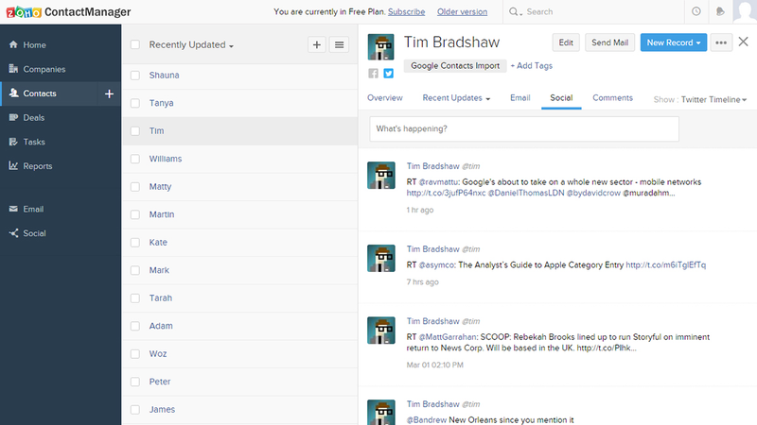The image size is (757, 425).
Task: Click Tim Bradshaw's Facebook icon
Action: [373, 74]
